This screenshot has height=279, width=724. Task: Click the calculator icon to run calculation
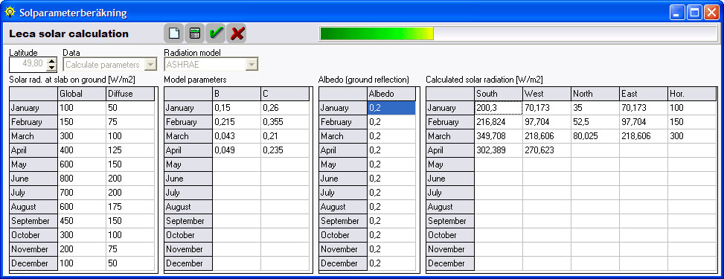pyautogui.click(x=194, y=33)
